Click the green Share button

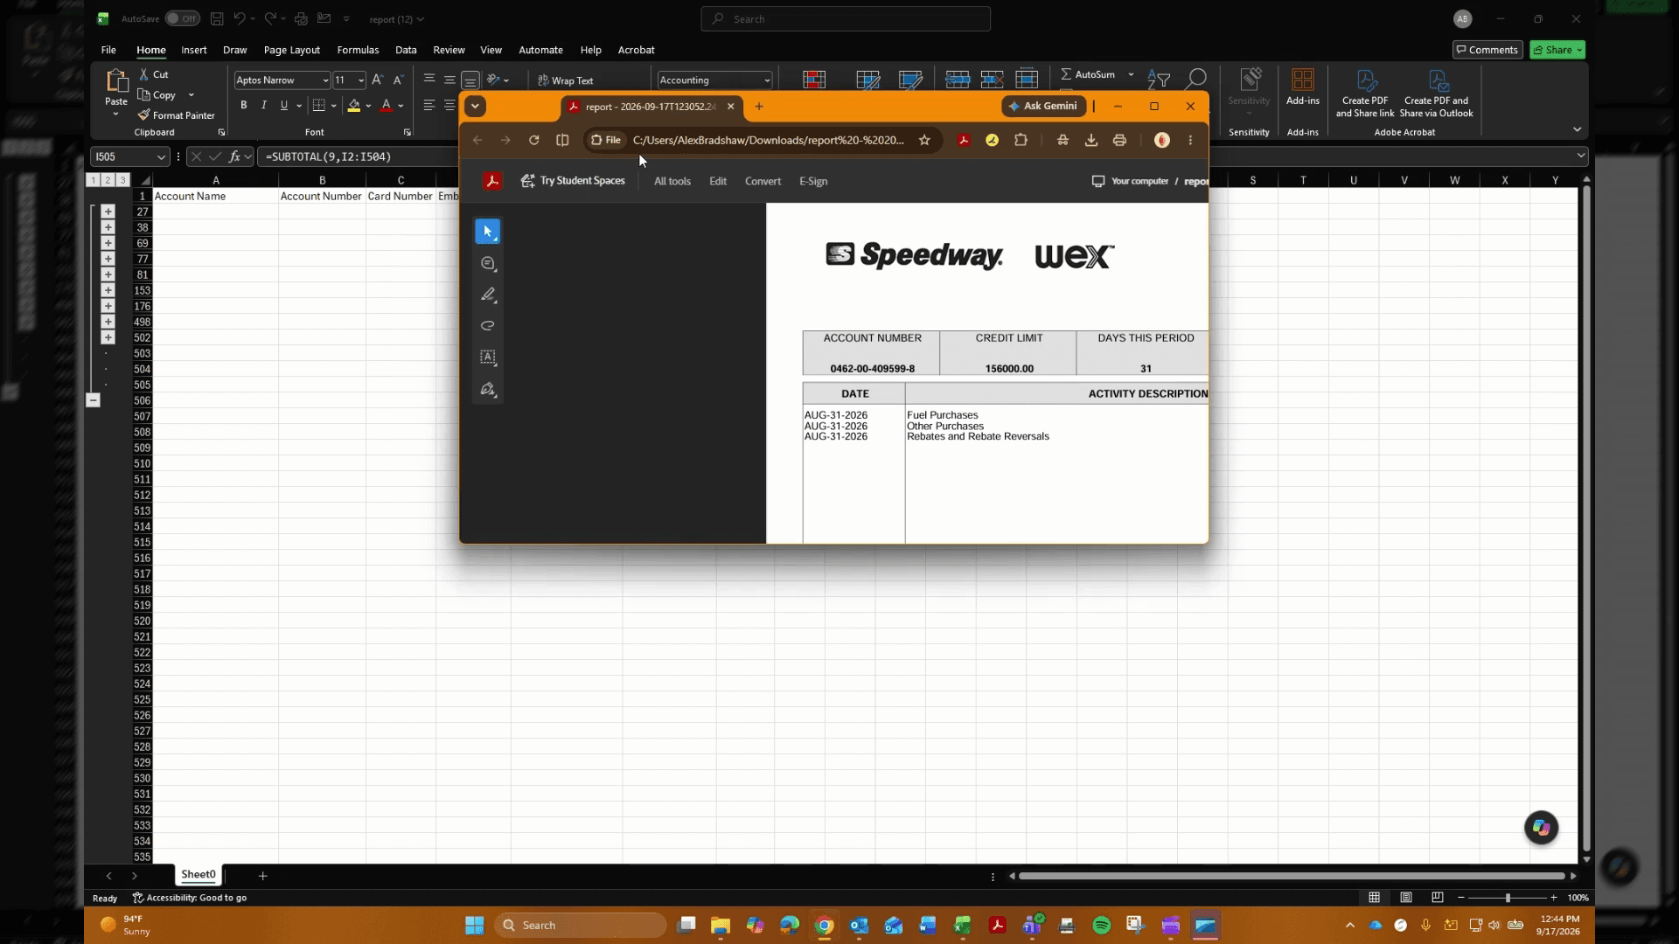coord(1557,50)
